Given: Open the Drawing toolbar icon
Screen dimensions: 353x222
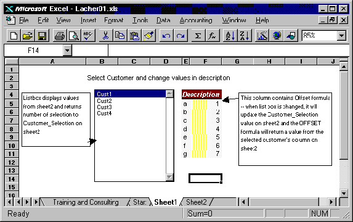Looking at the screenshot, I should (x=291, y=36).
